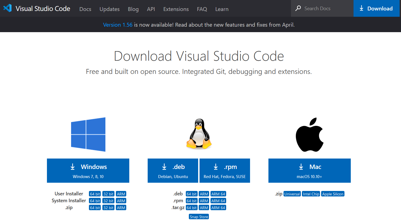Open the Extensions page
Screen dimensions: 401x222
pyautogui.click(x=176, y=9)
